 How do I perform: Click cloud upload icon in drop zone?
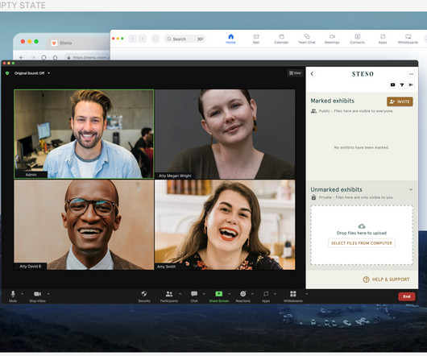click(x=362, y=226)
